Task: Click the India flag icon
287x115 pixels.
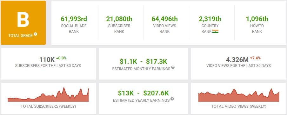Action: click(x=215, y=32)
